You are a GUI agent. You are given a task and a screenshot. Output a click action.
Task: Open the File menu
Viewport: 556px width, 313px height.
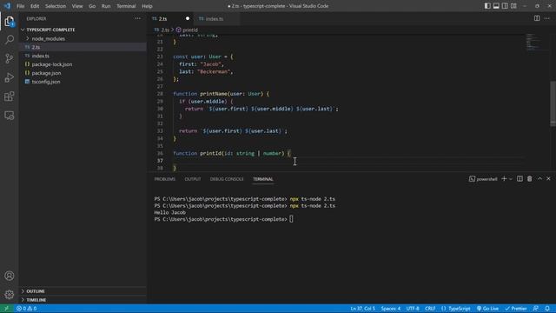(x=21, y=6)
